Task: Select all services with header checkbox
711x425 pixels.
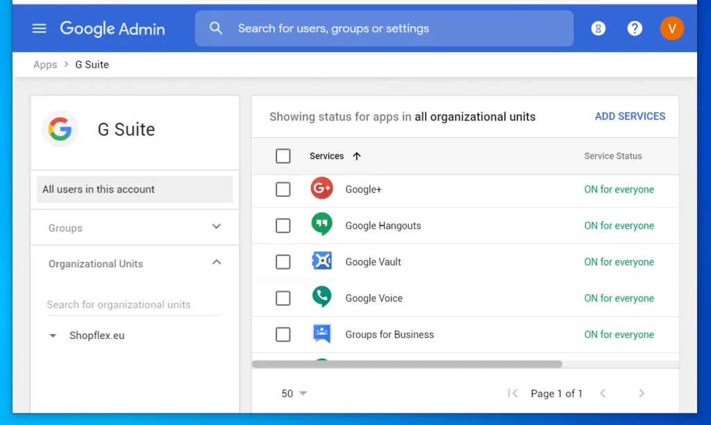Action: coord(283,156)
